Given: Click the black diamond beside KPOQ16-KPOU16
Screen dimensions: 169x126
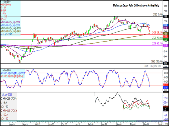Looking at the screenshot, I should click(1, 98).
